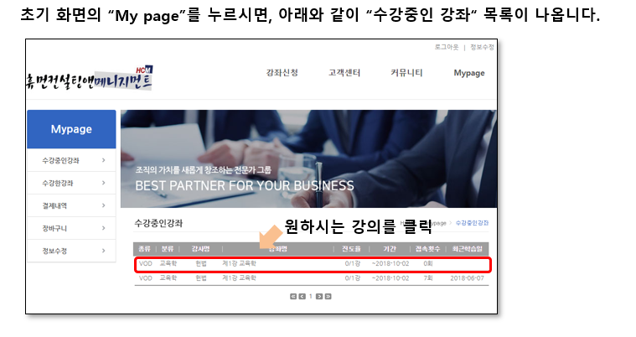Expand 수강한강좌 in the Mypage sidebar
Image resolution: width=636 pixels, height=337 pixels.
coord(70,182)
